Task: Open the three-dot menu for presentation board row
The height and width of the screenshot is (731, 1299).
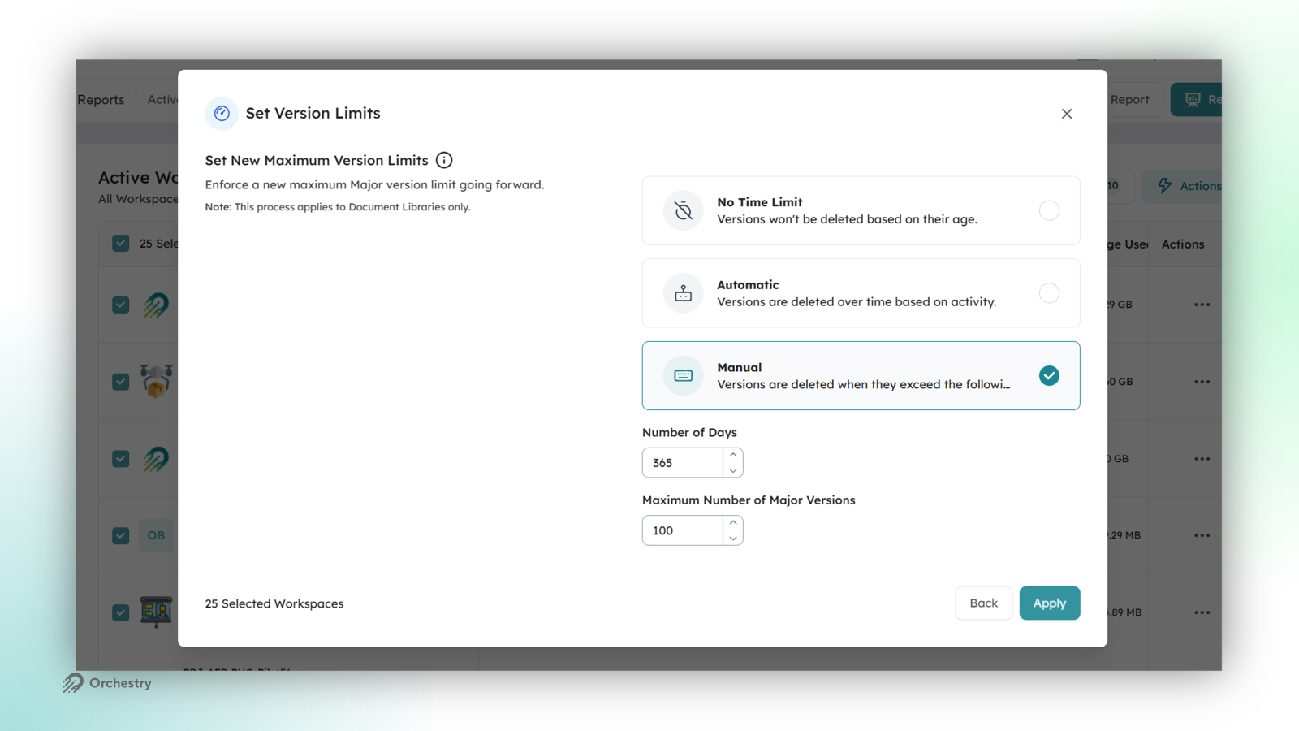Action: (1202, 612)
